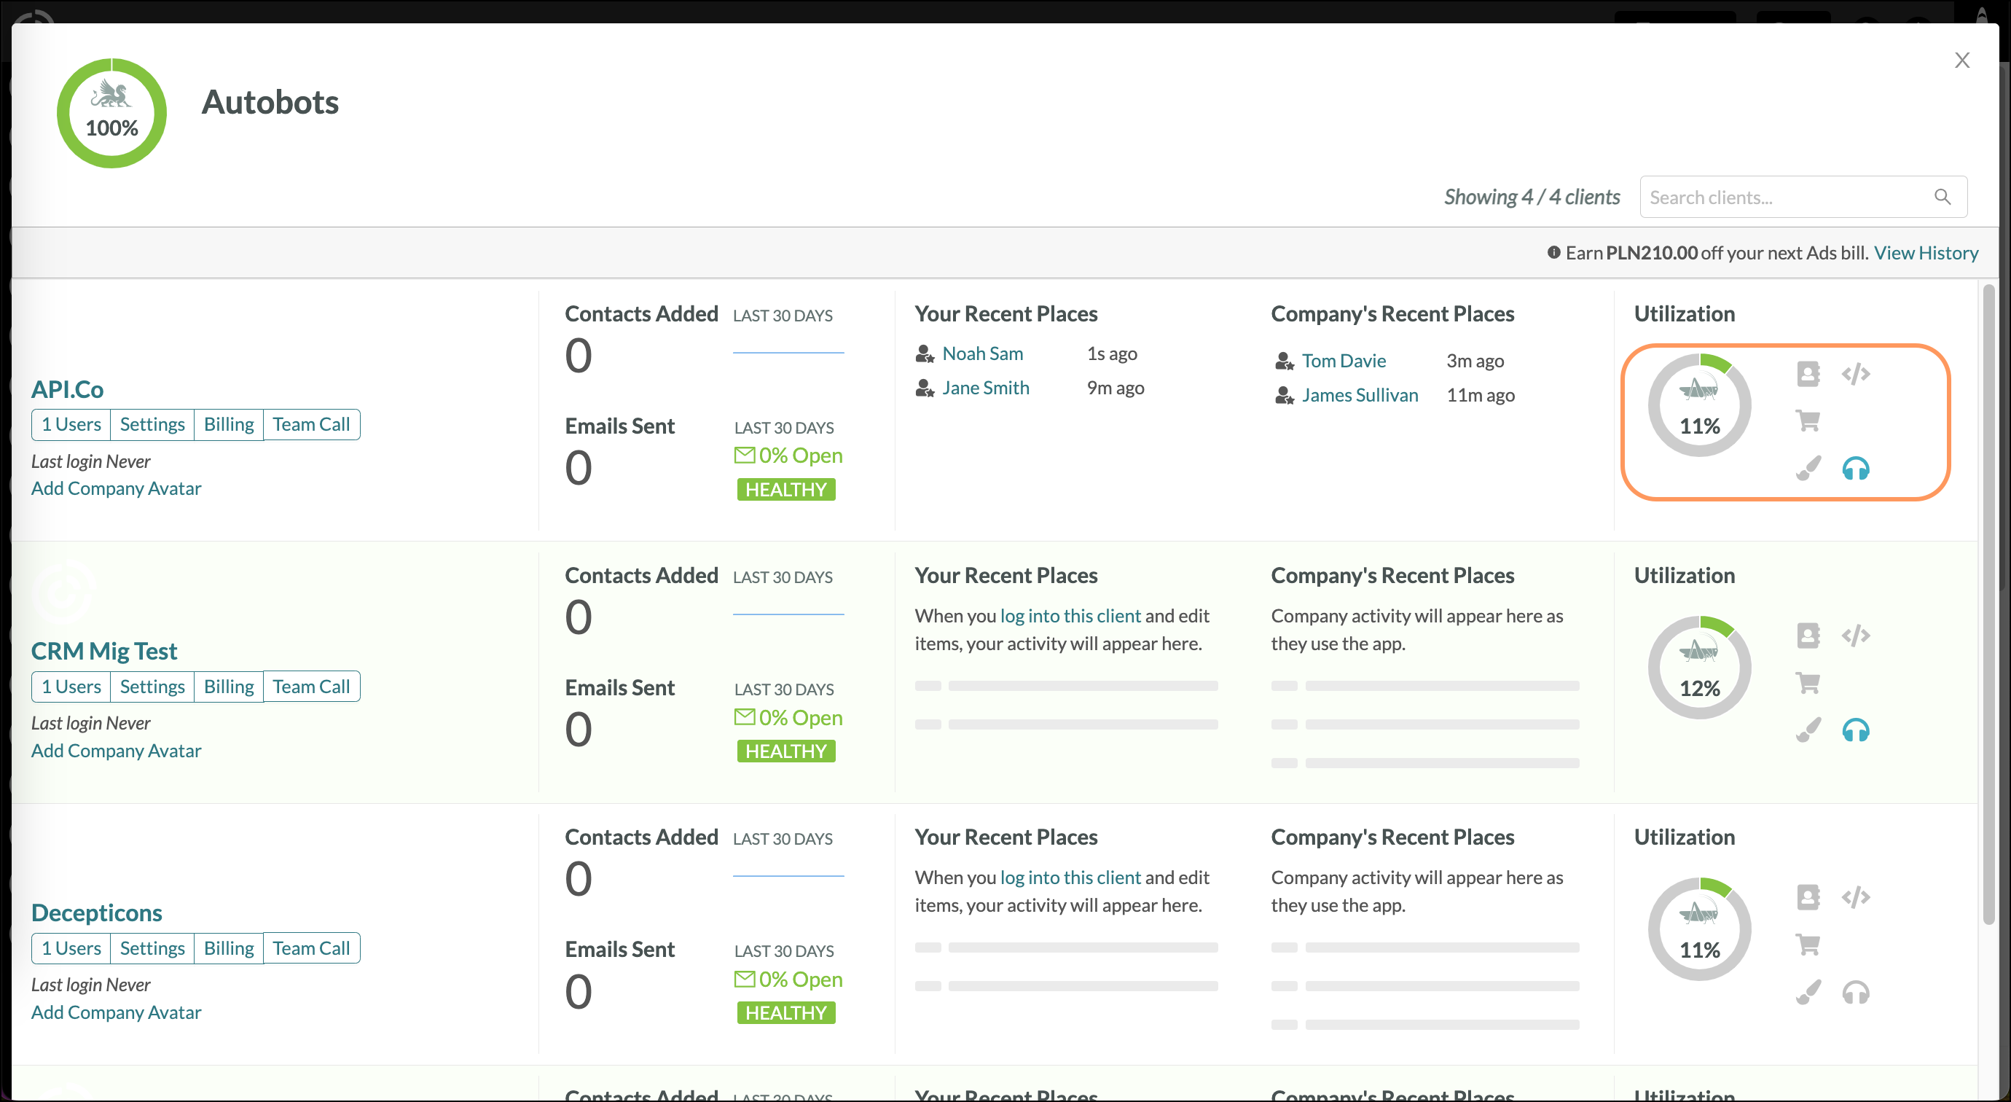Click the code icon in Decepticons utilization
2011x1102 pixels.
point(1856,897)
